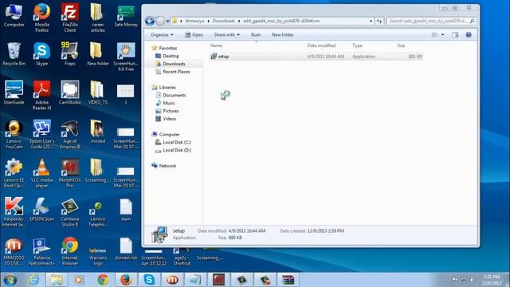510x287 pixels.
Task: Select the Recycle Bin icon
Action: [14, 54]
